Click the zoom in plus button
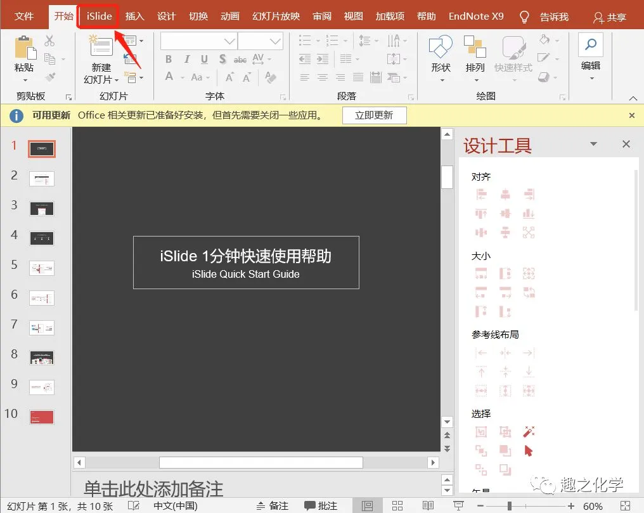644x513 pixels. pos(571,506)
